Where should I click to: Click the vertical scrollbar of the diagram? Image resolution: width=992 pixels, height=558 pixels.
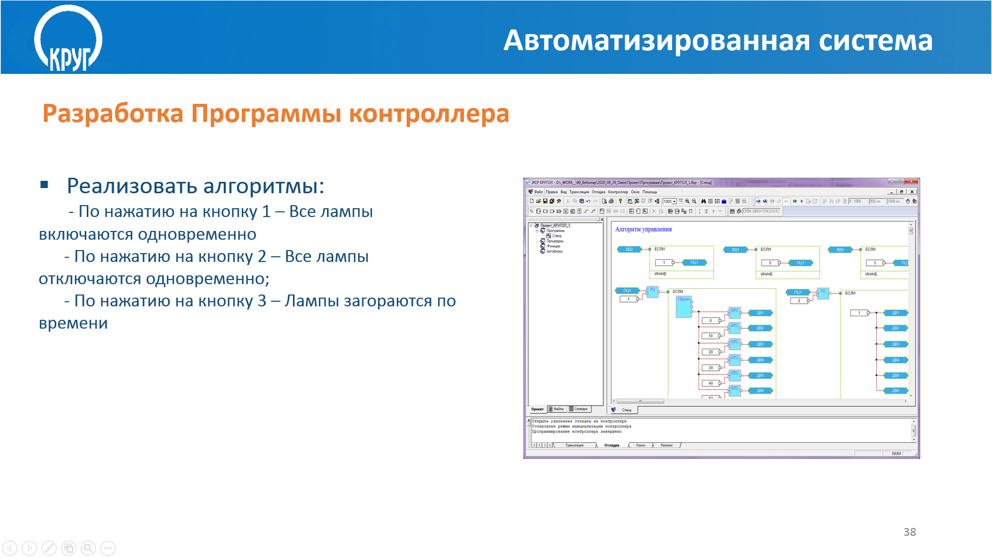911,310
